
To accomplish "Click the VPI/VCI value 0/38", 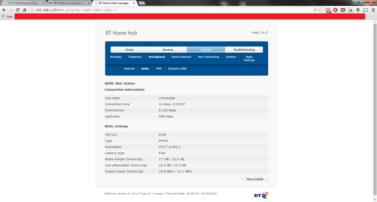I will click(162, 135).
